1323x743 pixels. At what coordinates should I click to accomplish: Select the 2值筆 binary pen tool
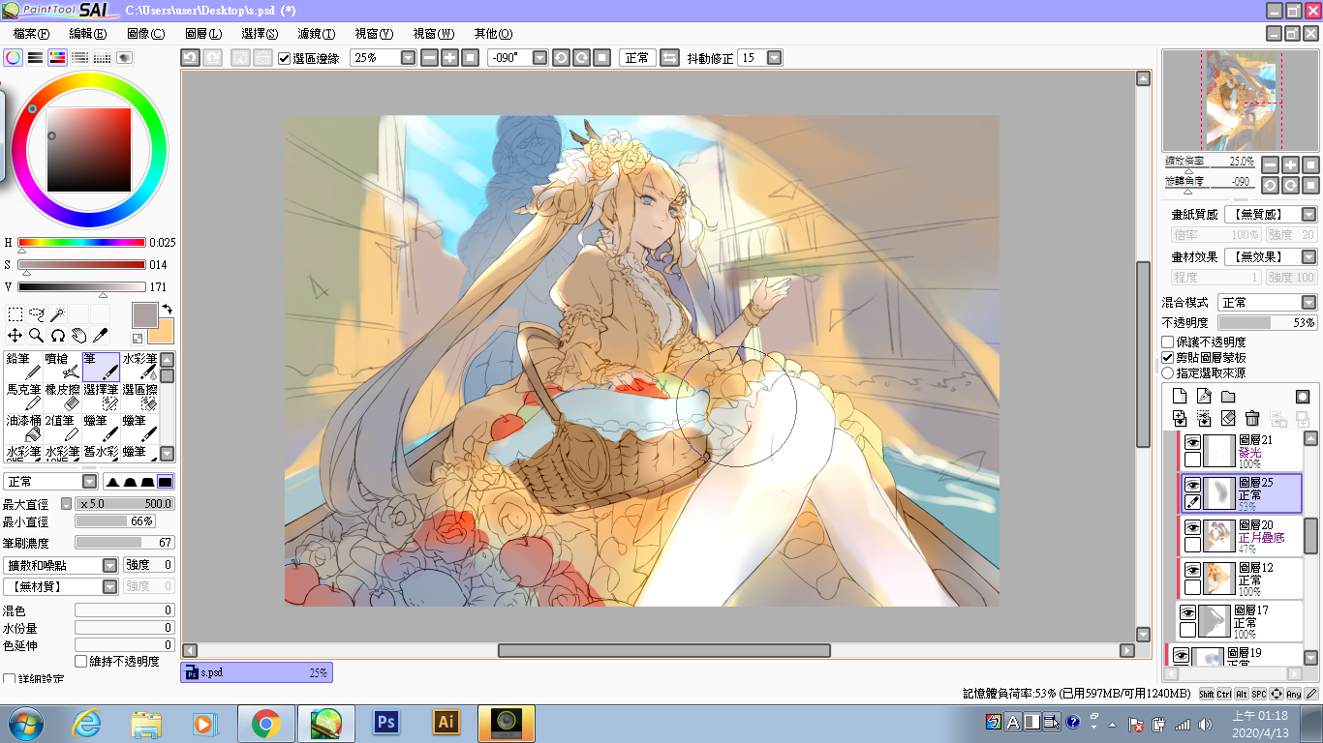[62, 428]
